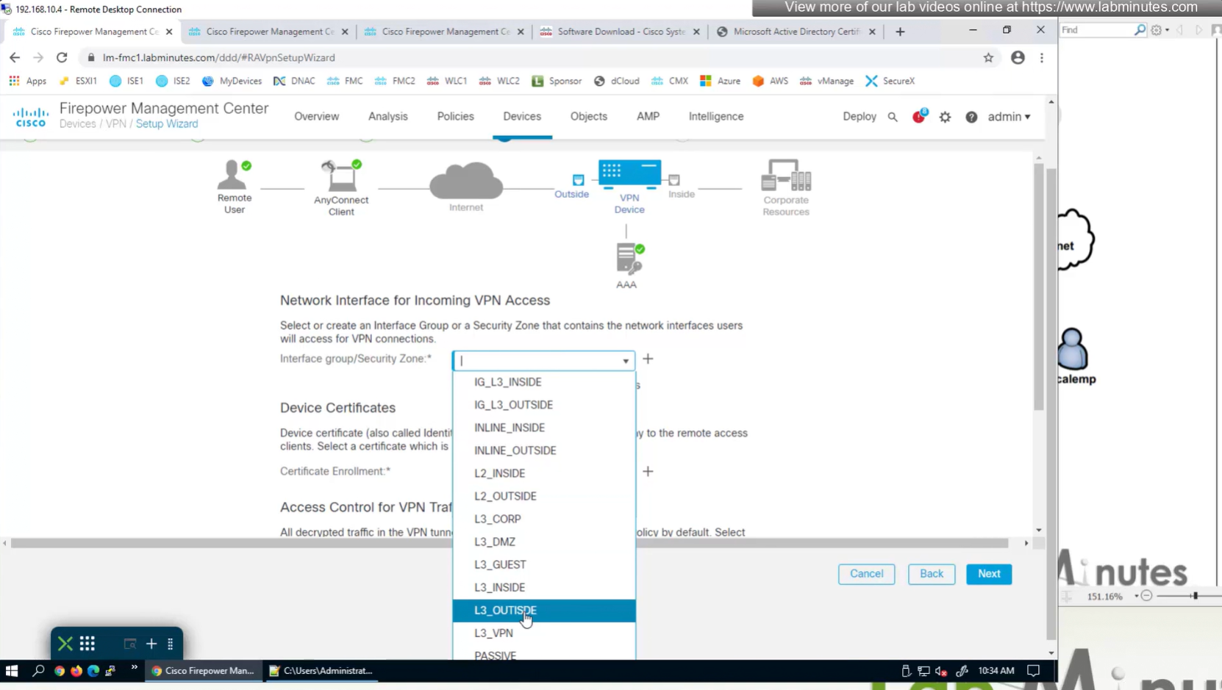Open the system settings gear icon
This screenshot has height=690, width=1222.
946,117
